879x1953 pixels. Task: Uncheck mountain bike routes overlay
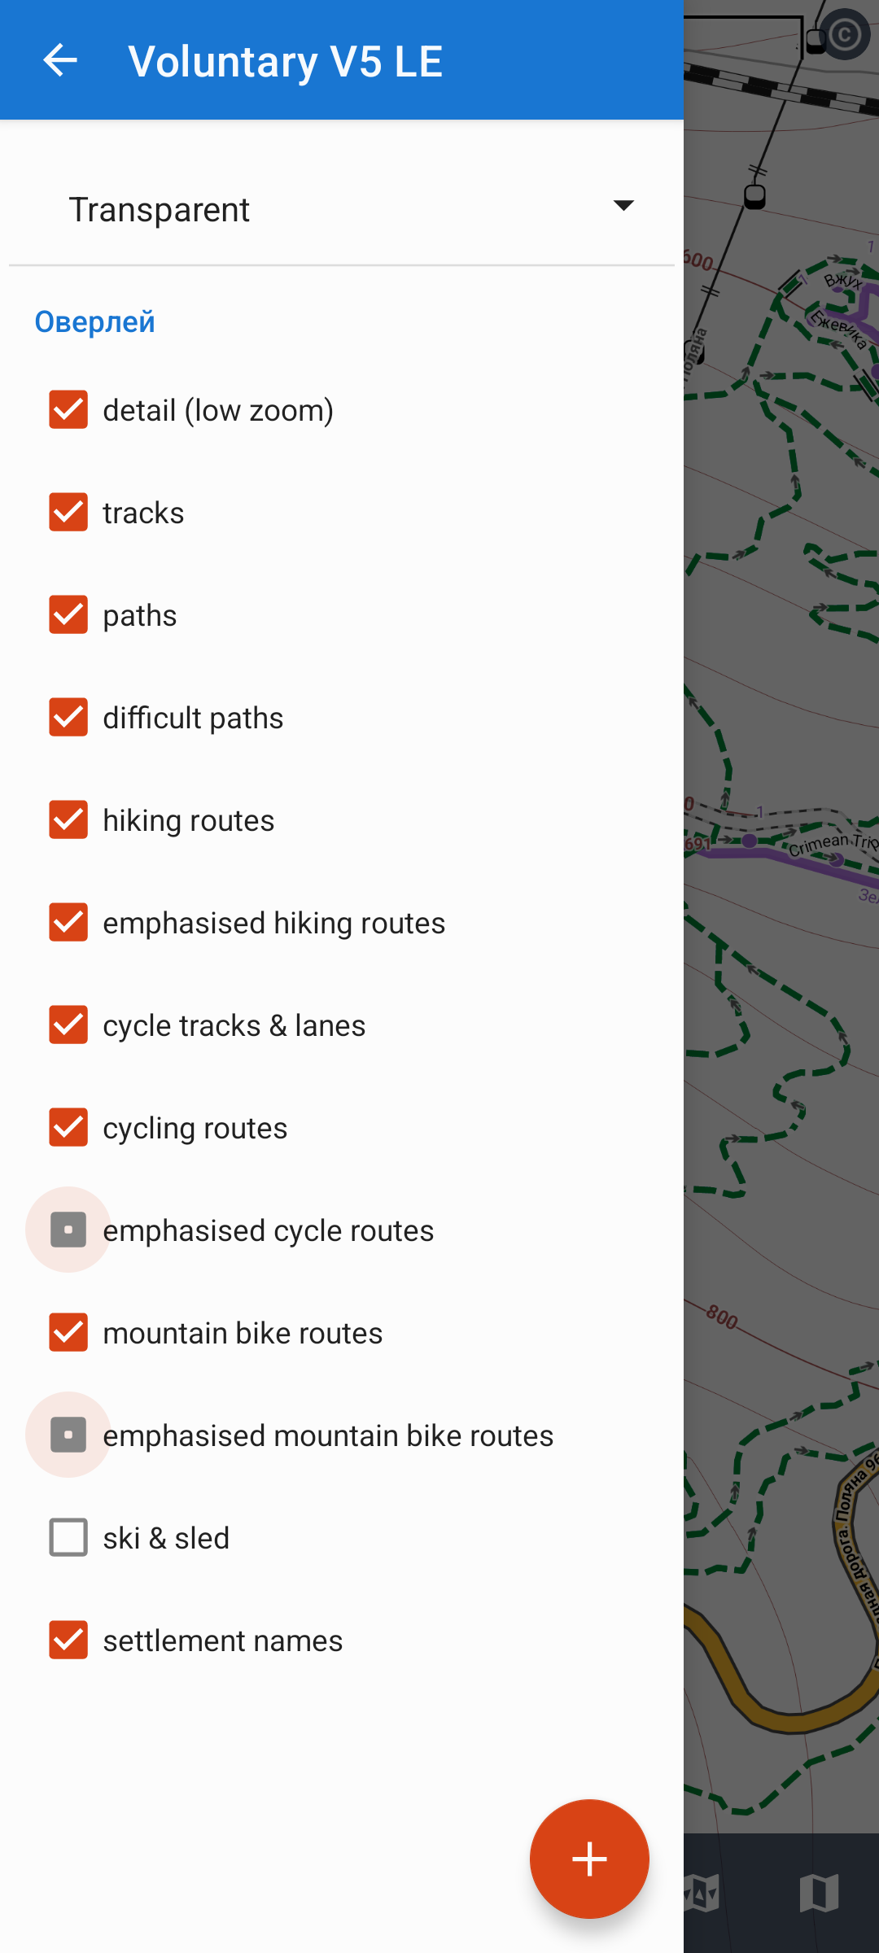coord(68,1332)
